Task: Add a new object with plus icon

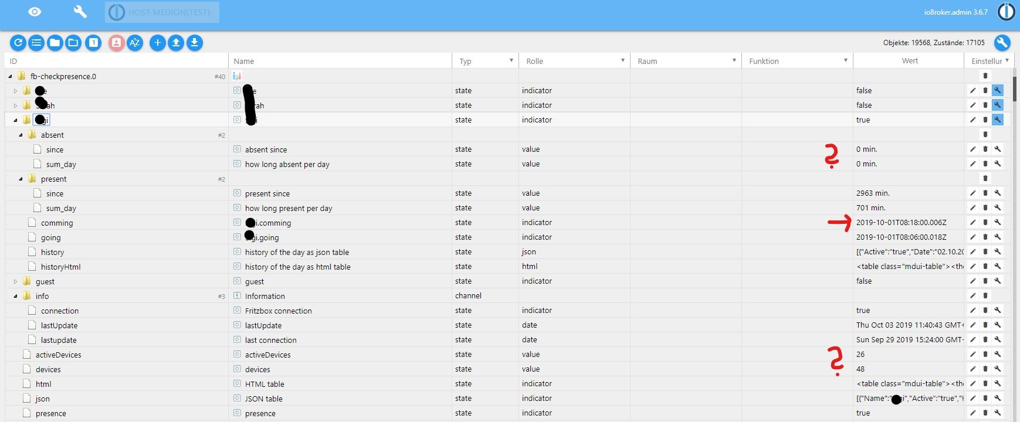Action: [157, 43]
